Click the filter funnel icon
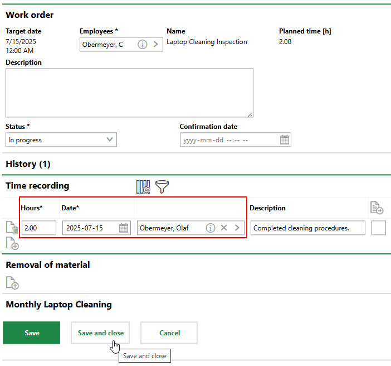This screenshot has height=366, width=391. pyautogui.click(x=162, y=187)
